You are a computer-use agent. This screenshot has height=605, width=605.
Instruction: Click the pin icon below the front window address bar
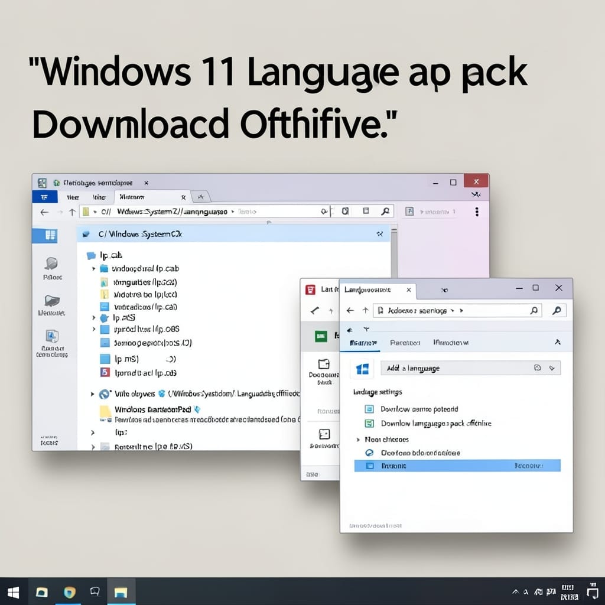(x=366, y=329)
